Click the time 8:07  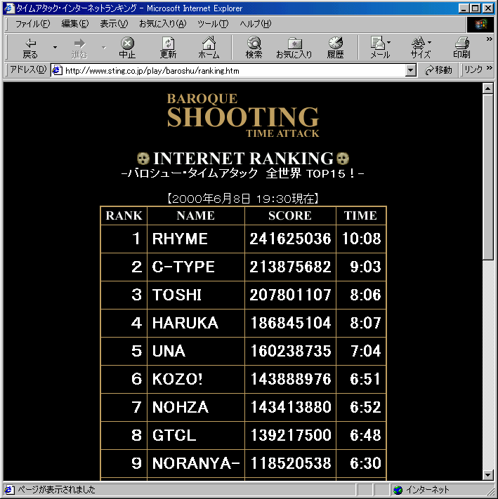click(365, 323)
